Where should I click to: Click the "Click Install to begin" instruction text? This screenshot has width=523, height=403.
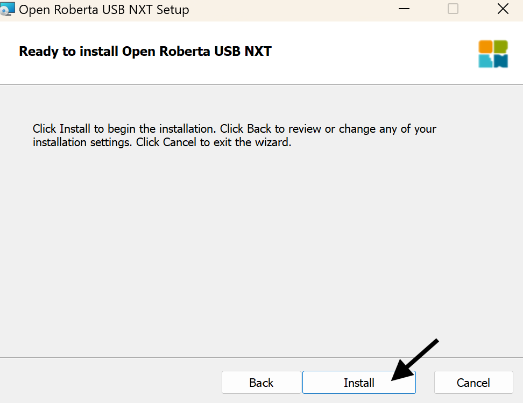(x=234, y=135)
